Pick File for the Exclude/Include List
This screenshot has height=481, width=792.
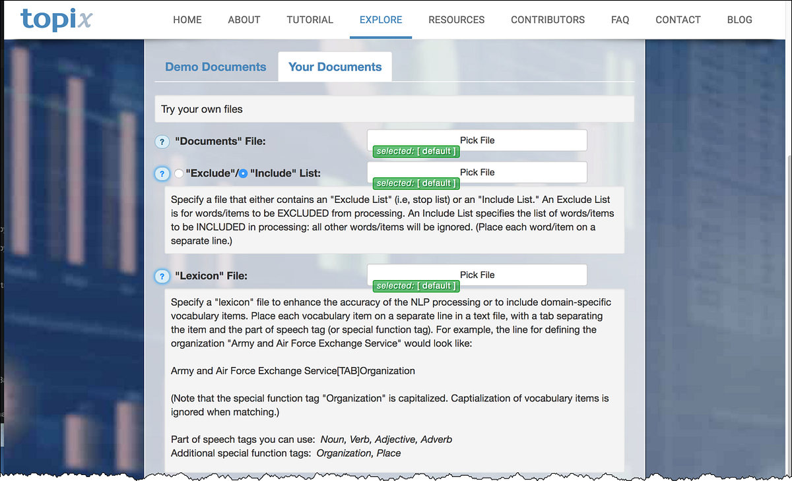[477, 172]
